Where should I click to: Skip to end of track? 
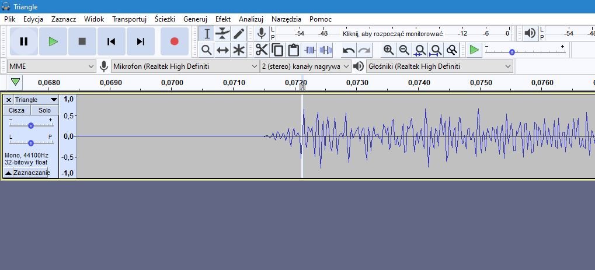point(140,41)
